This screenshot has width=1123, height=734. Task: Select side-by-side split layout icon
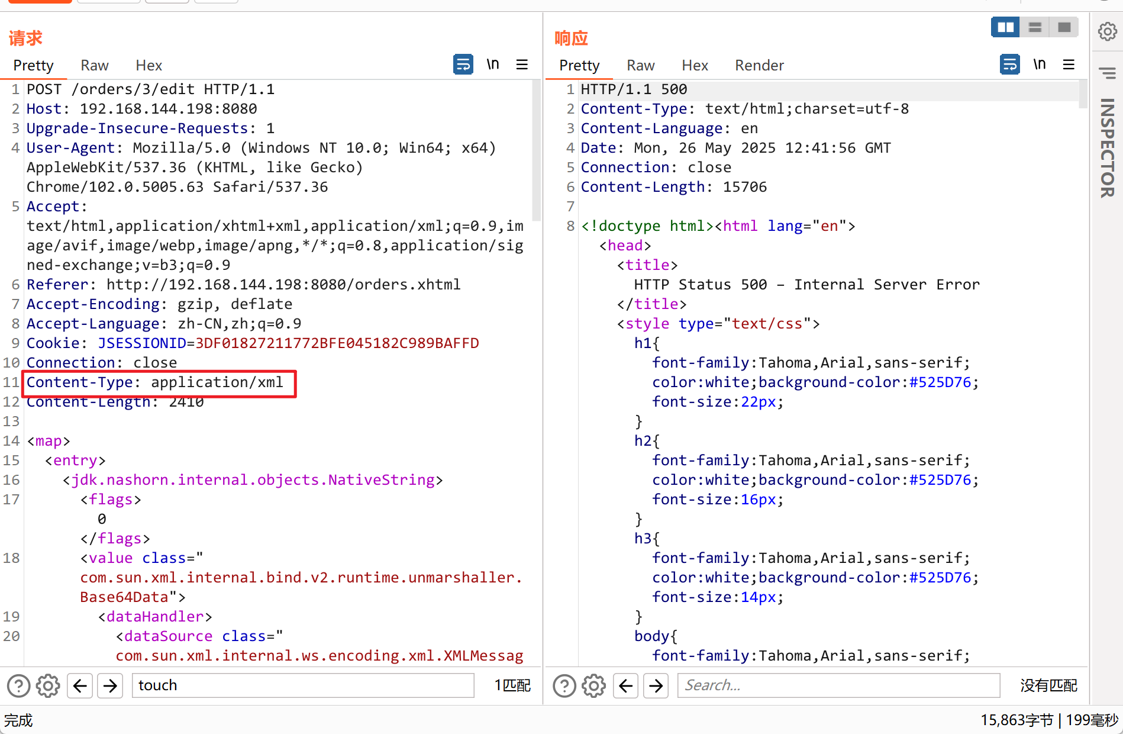[x=1005, y=27]
